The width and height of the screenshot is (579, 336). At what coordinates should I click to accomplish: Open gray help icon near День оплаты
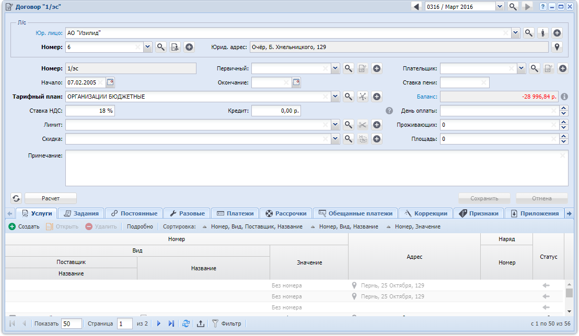(x=389, y=111)
